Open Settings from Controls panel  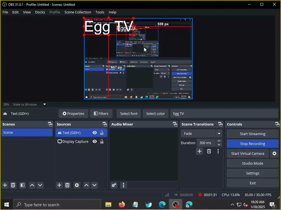click(x=252, y=173)
